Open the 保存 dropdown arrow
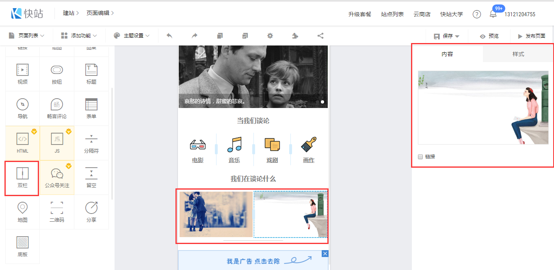 (457, 36)
